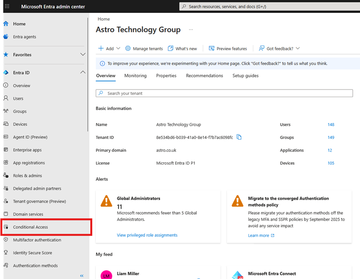Click the Entra ID diamond icon
The width and height of the screenshot is (360, 279).
click(x=6, y=73)
